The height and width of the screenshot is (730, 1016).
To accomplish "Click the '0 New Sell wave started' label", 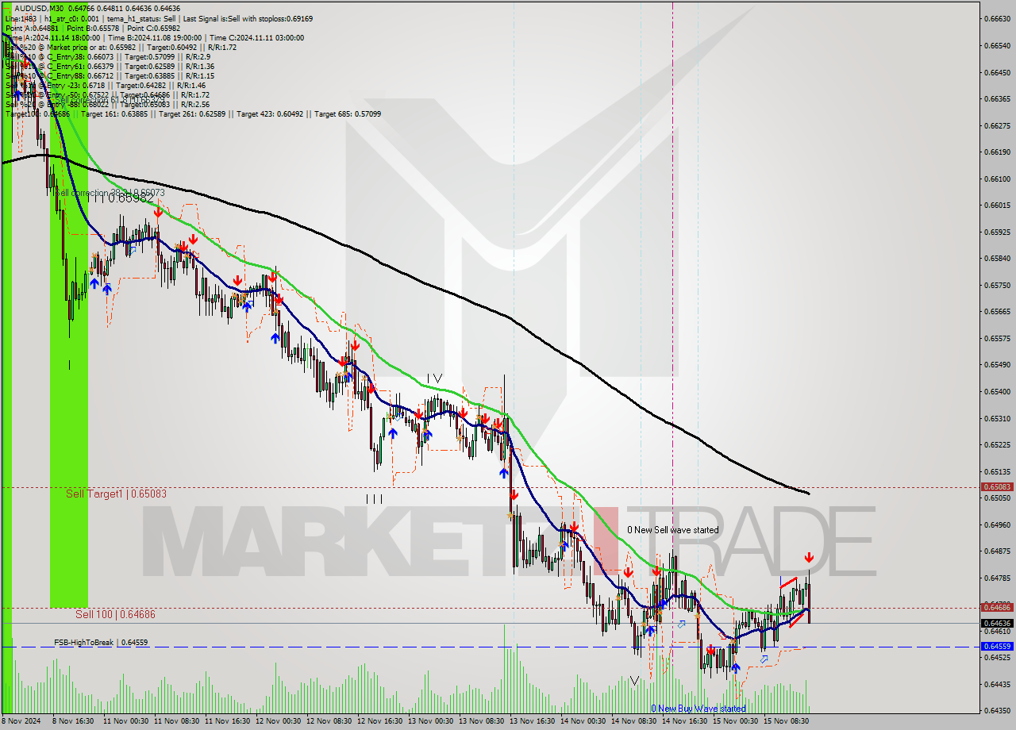I will tap(673, 529).
